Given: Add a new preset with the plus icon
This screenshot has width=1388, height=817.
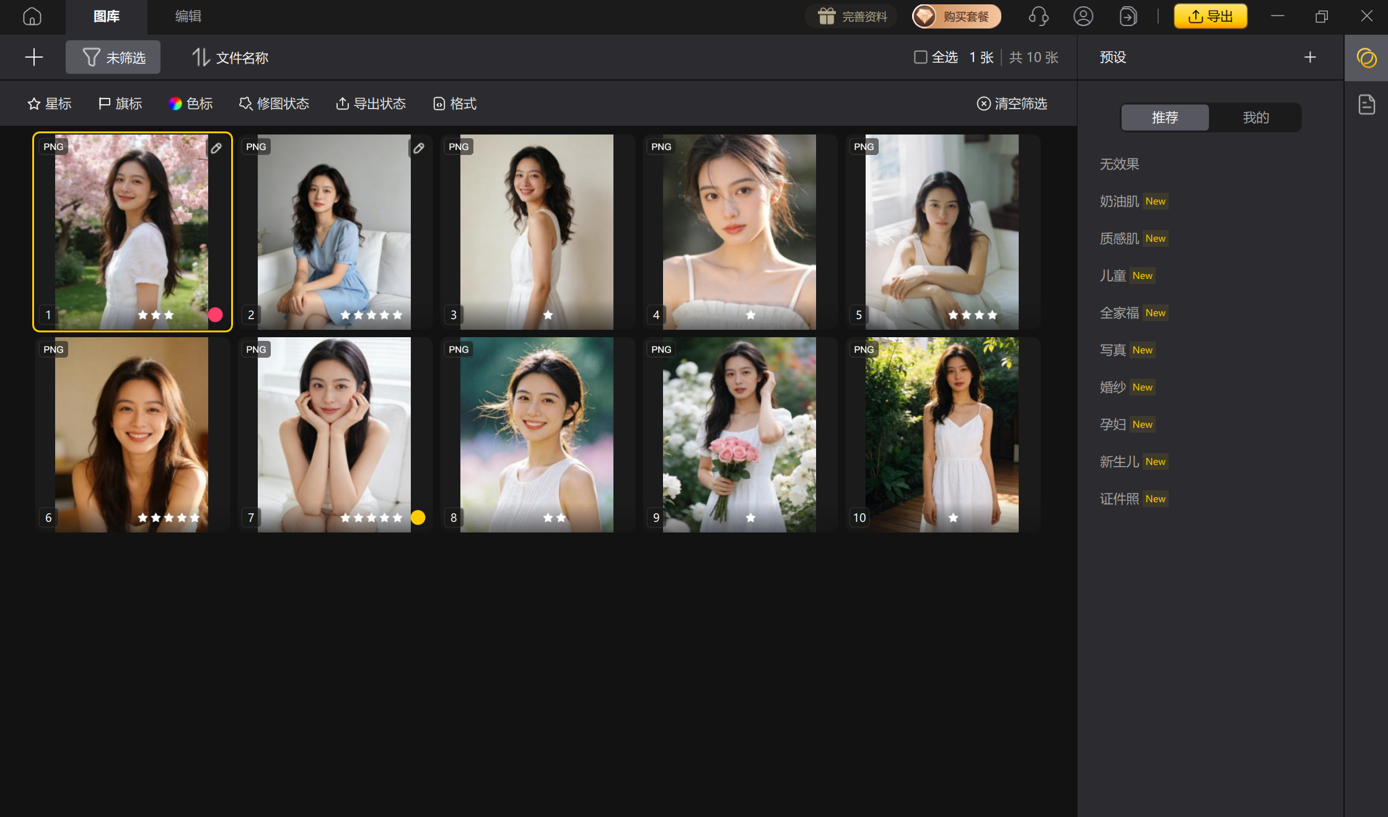Looking at the screenshot, I should pos(1310,58).
